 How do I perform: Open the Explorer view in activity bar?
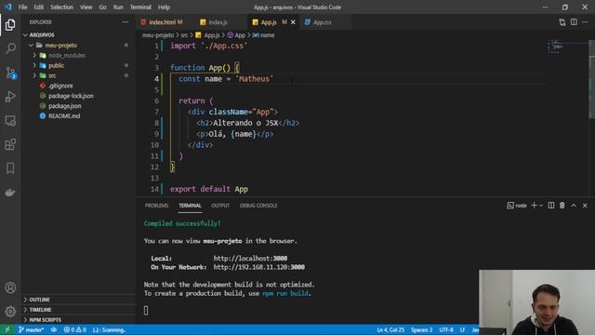point(10,25)
